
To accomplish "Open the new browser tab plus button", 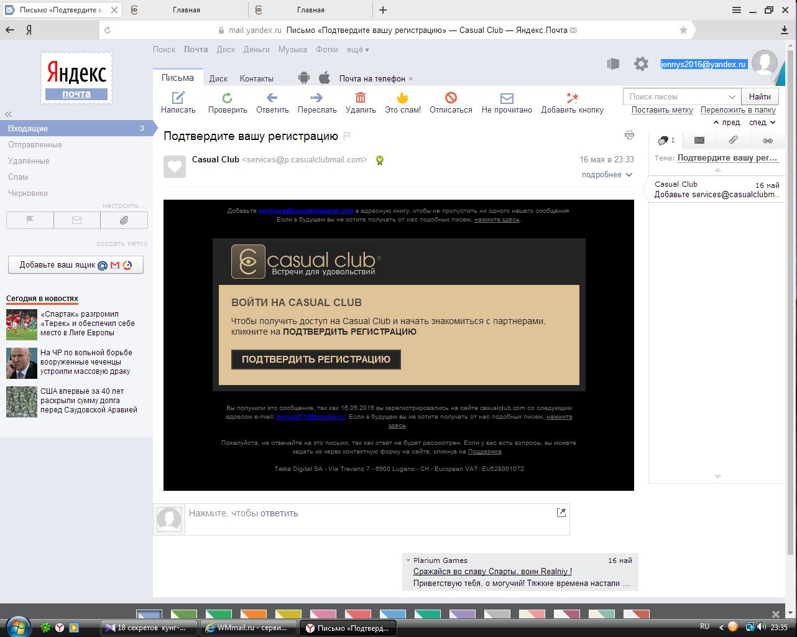I will coord(383,10).
